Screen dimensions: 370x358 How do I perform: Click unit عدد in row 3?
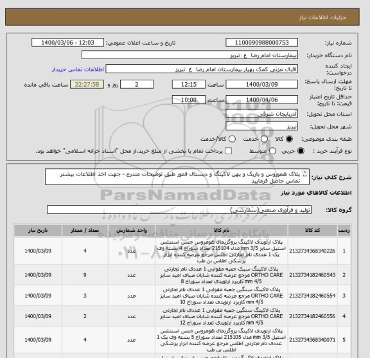pos(132,296)
